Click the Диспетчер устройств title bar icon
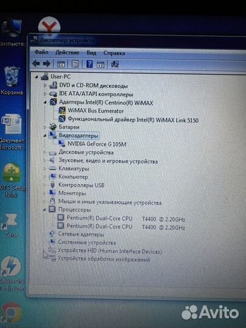Viewport: 246px width, 328px height. (x=33, y=39)
